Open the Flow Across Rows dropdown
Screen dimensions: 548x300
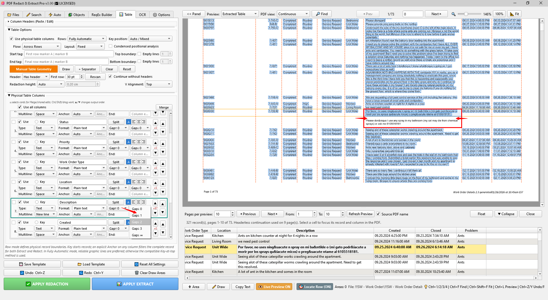41,47
